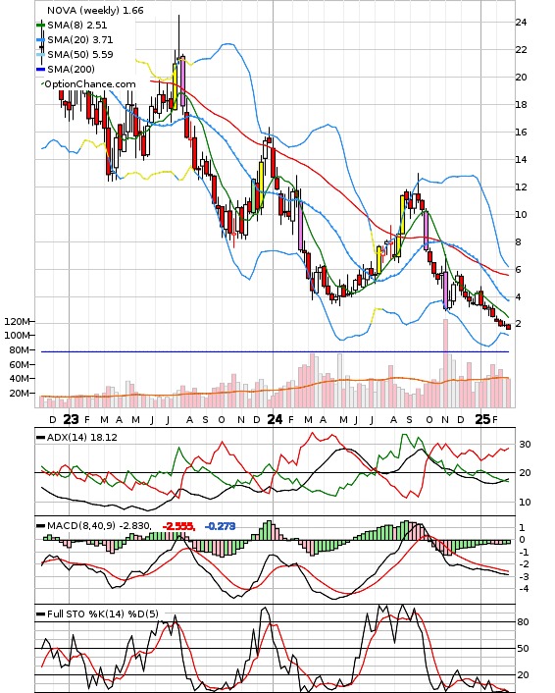Click the dark blue SMA(200) legend marker

click(x=40, y=69)
